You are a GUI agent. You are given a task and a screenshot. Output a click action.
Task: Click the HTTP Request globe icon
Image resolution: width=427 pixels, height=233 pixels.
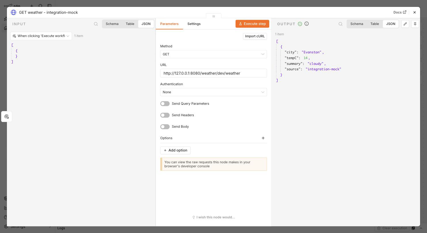click(x=14, y=12)
